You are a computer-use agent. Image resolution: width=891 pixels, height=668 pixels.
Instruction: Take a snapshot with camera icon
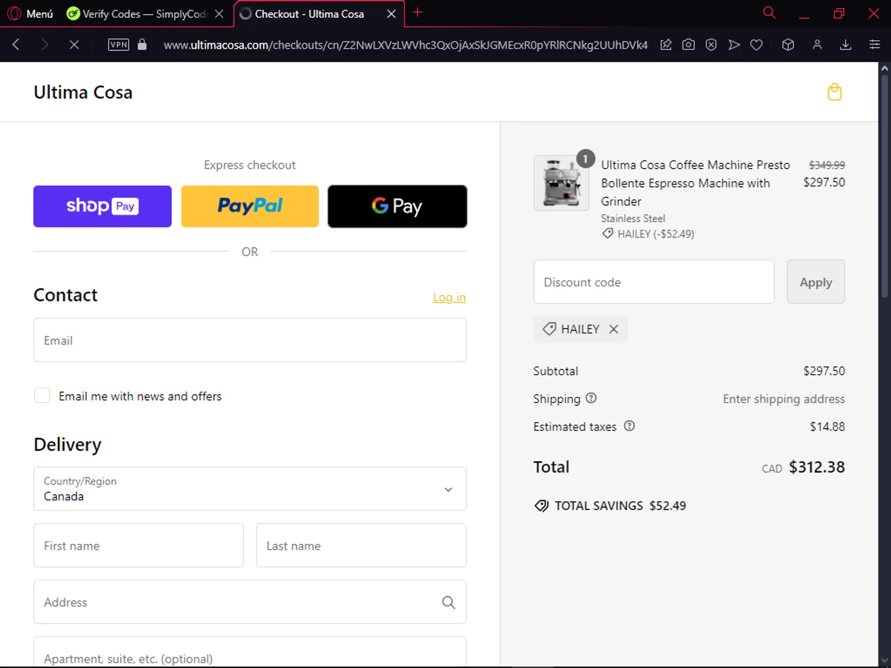pyautogui.click(x=688, y=45)
